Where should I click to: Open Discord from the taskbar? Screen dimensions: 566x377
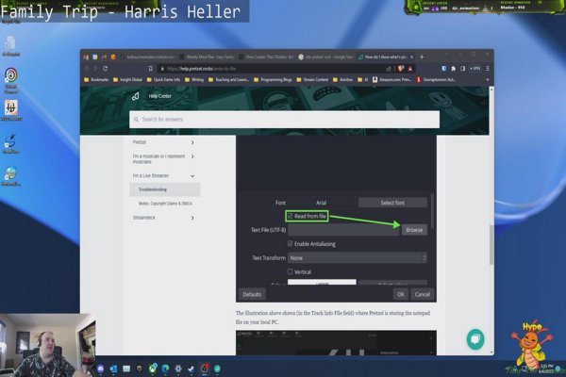(101, 369)
